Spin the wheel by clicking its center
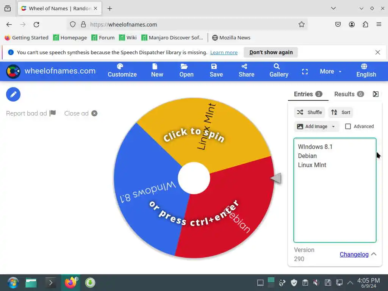 point(194,178)
